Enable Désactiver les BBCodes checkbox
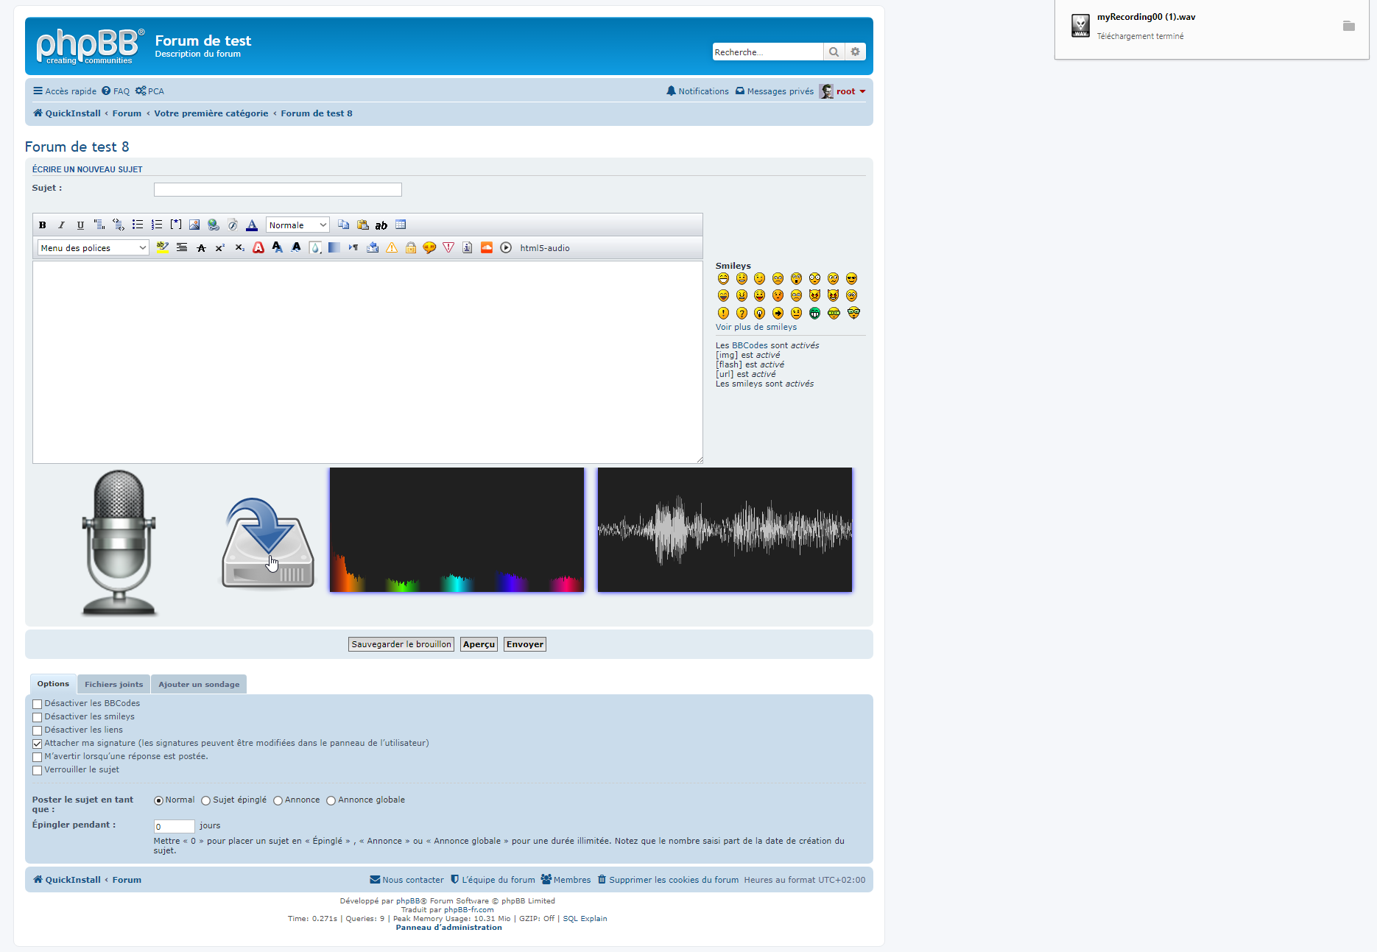The width and height of the screenshot is (1377, 952). [38, 704]
